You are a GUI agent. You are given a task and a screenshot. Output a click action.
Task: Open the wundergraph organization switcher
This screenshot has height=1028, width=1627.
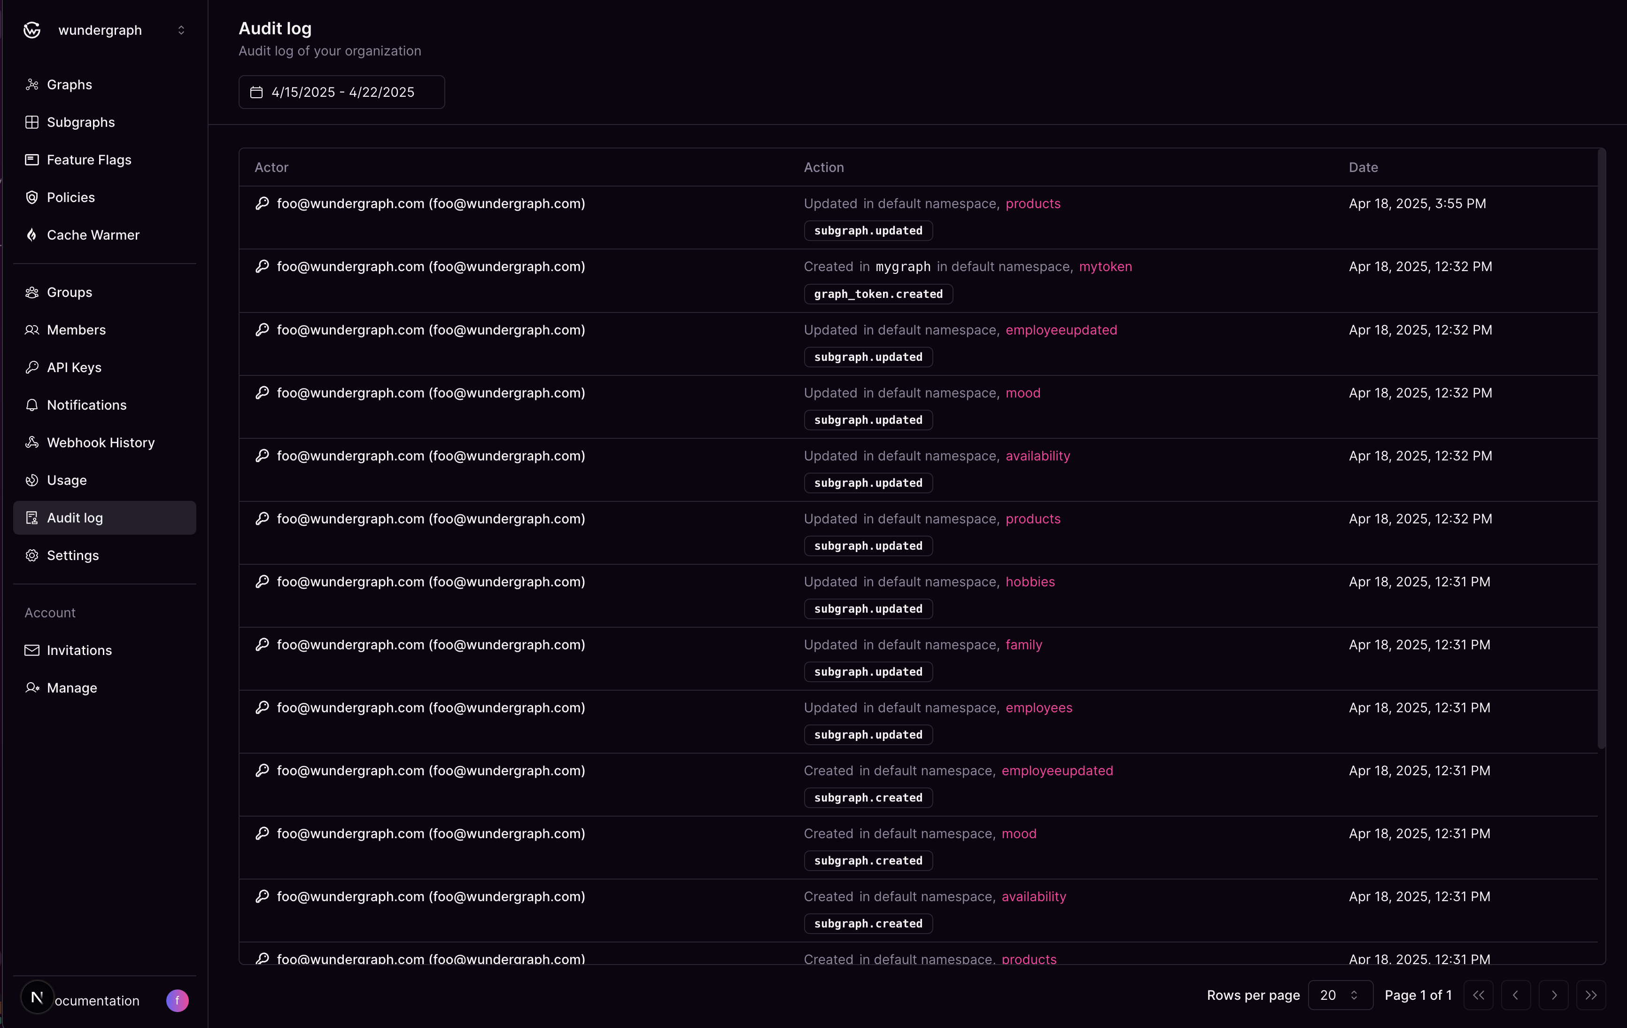[x=105, y=30]
